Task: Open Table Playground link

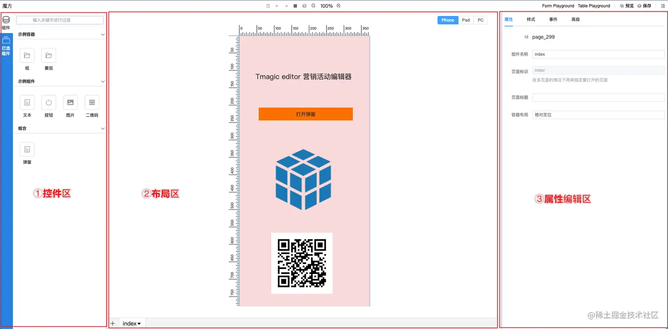Action: click(594, 6)
